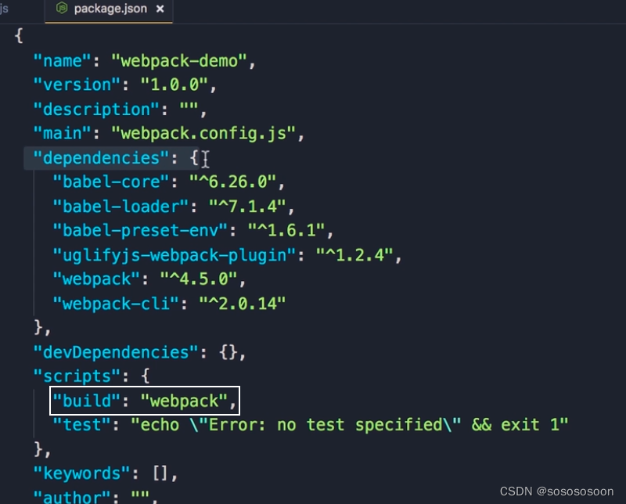
Task: Click the empty braces after devDependencies
Action: [x=228, y=353]
